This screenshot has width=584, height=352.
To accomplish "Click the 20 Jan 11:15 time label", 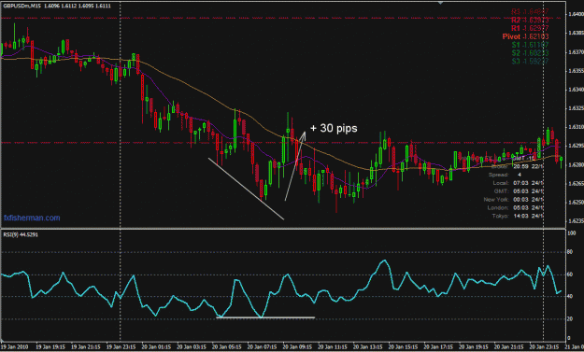I will tap(333, 346).
